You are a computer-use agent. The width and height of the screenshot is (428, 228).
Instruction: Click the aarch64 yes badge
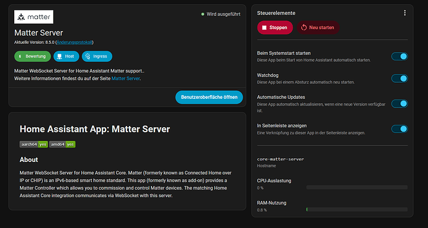click(33, 145)
